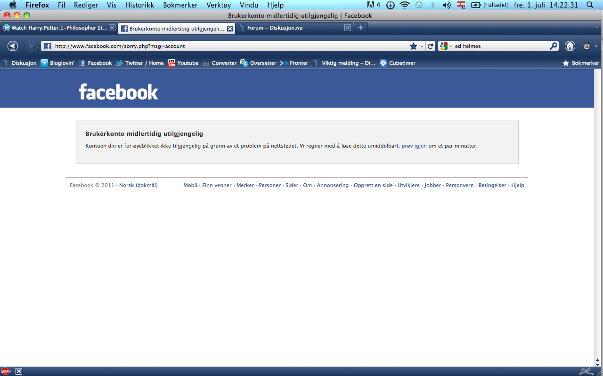Open Bokmerker menu on bookmarks toolbar
The image size is (603, 376).
point(581,63)
